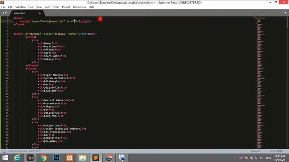Open the Windows Start button
This screenshot has height=162, width=289.
(5, 158)
